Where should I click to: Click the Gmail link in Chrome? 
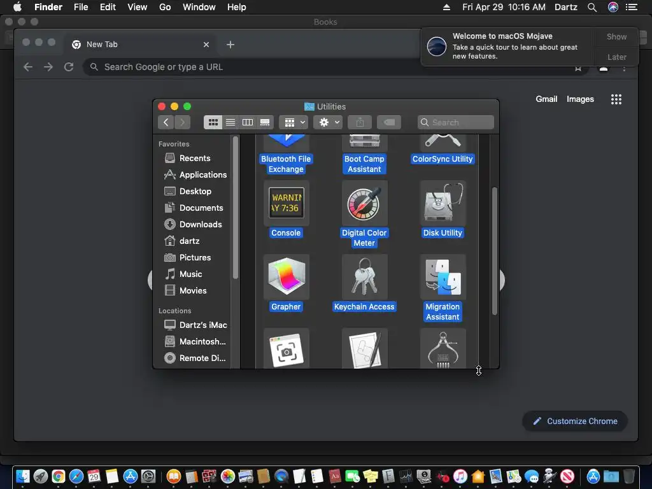coord(546,99)
